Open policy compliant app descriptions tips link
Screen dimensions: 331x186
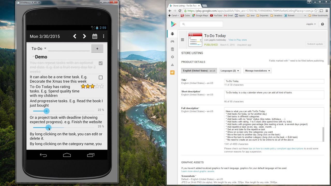tap(276, 149)
